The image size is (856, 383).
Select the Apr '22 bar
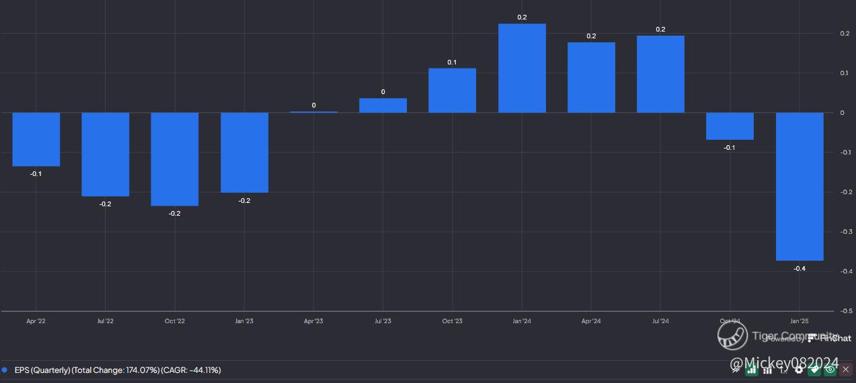pos(36,139)
